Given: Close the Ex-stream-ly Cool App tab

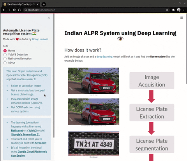Looking at the screenshot, I should pyautogui.click(x=38, y=4).
